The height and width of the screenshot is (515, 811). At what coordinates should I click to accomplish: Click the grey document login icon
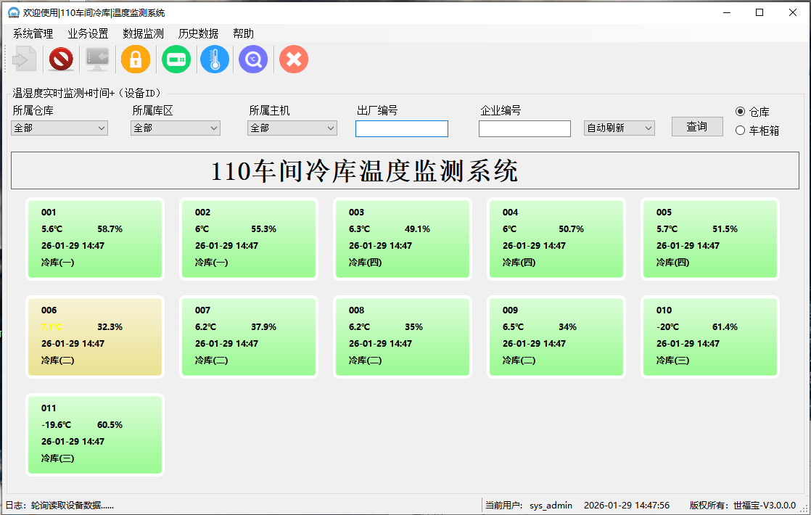click(x=24, y=59)
